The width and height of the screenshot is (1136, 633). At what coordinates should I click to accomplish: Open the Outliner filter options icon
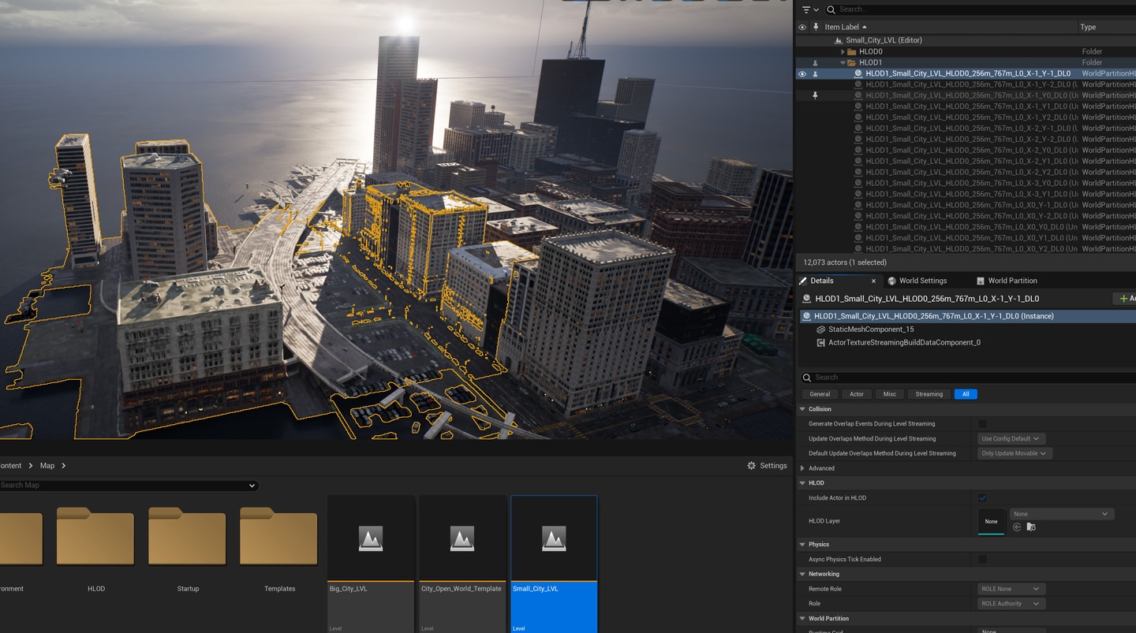pos(809,9)
